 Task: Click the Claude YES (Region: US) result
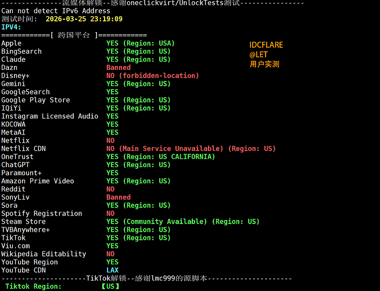138,59
